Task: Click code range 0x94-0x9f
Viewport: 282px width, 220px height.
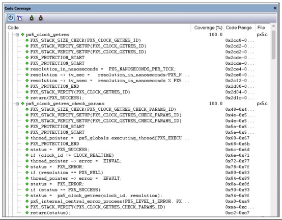Action: 237,195
